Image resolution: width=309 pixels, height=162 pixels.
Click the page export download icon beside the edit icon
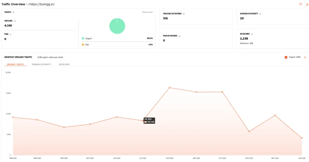[x=307, y=4]
